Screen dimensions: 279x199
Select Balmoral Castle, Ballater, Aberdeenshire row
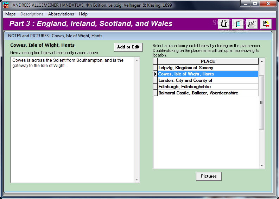coord(208,93)
